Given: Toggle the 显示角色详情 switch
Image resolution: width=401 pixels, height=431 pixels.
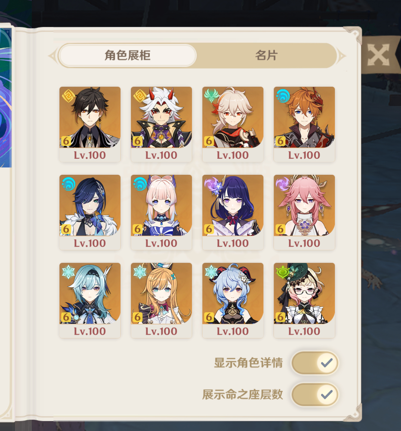Looking at the screenshot, I should coord(315,363).
